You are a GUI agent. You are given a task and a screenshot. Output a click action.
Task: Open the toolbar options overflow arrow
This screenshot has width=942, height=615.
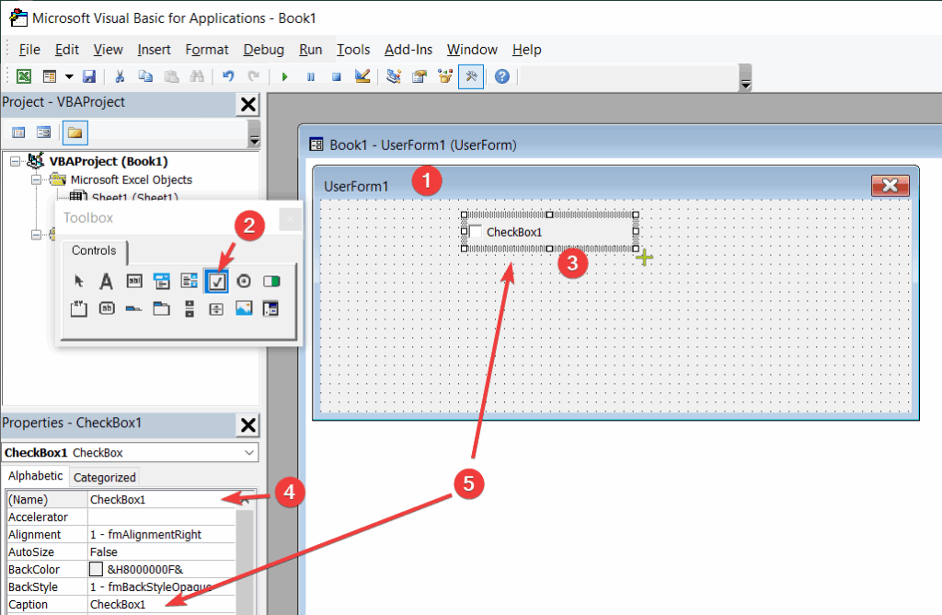pyautogui.click(x=745, y=78)
